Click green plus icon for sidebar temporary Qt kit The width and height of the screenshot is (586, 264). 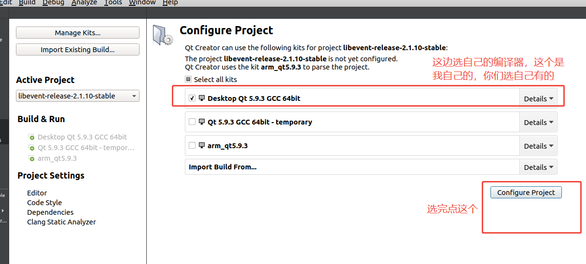tap(32, 148)
